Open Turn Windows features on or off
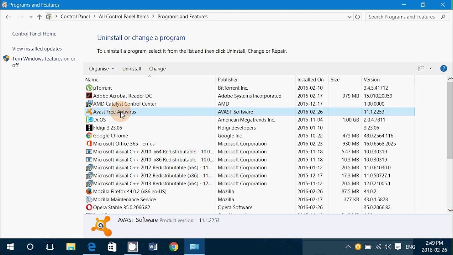 [44, 62]
